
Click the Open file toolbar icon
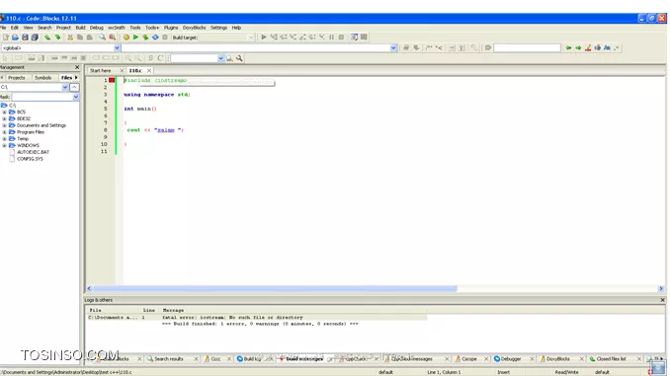(x=15, y=38)
